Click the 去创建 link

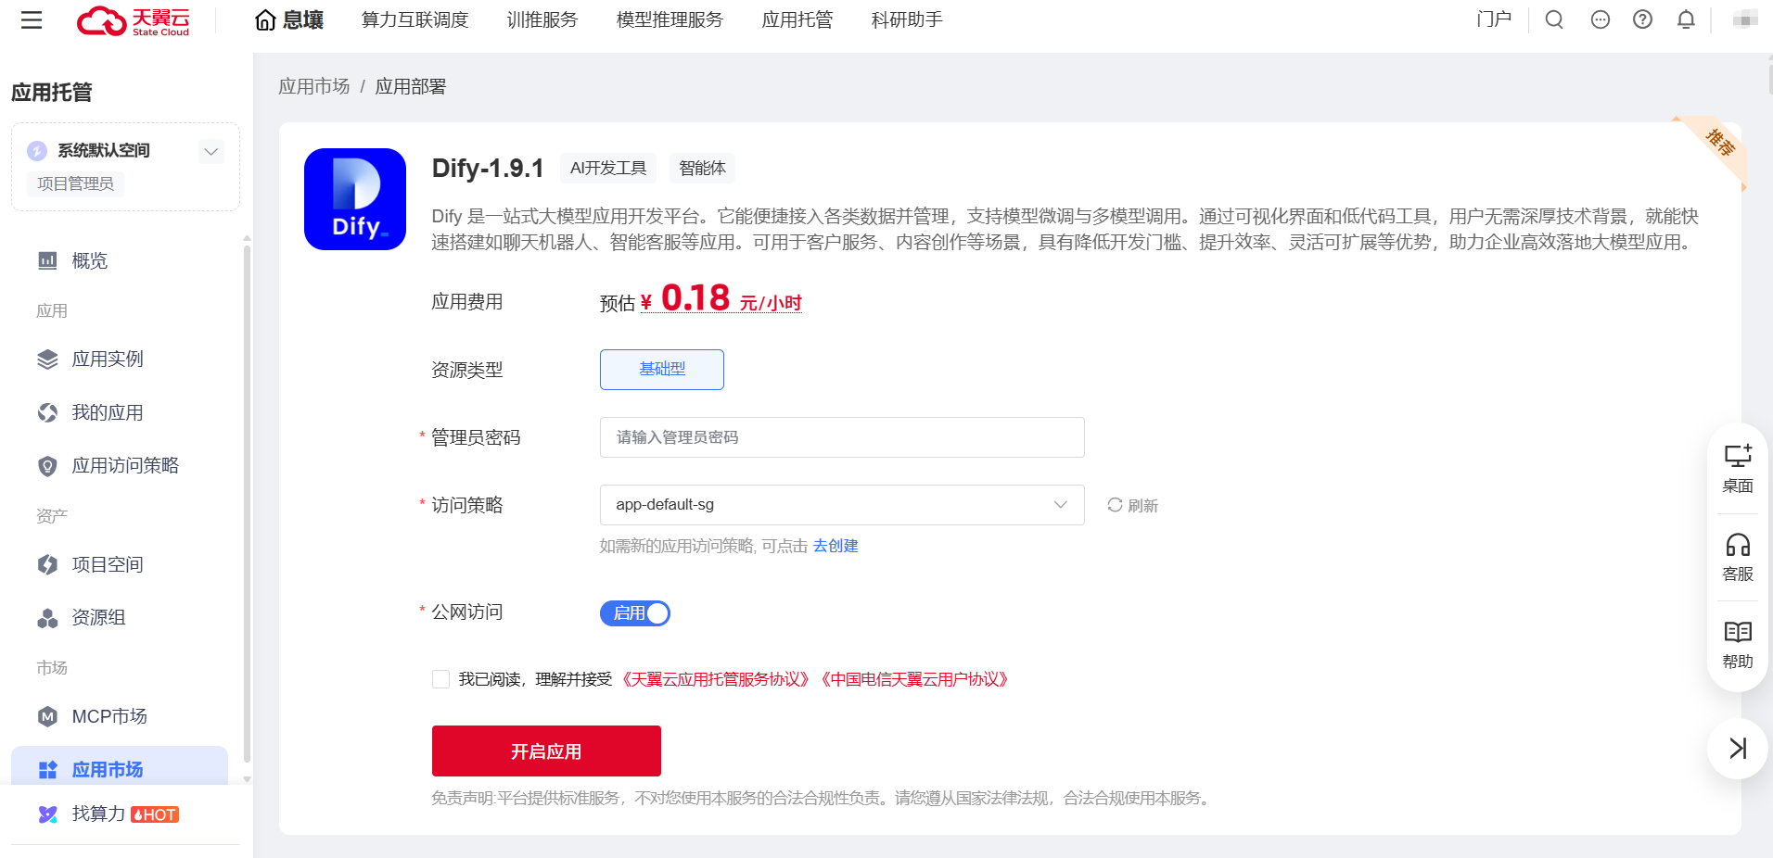(835, 546)
